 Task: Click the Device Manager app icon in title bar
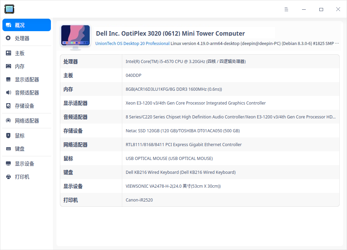pyautogui.click(x=9, y=9)
